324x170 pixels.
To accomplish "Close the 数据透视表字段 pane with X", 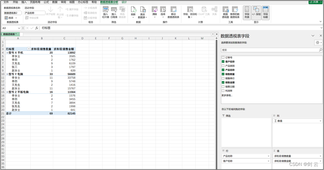I will (321, 36).
